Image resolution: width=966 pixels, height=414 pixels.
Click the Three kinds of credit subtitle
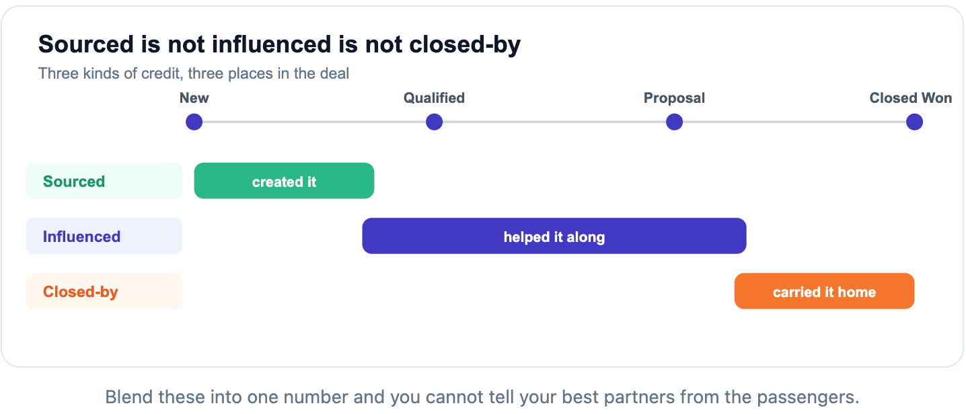click(x=194, y=73)
